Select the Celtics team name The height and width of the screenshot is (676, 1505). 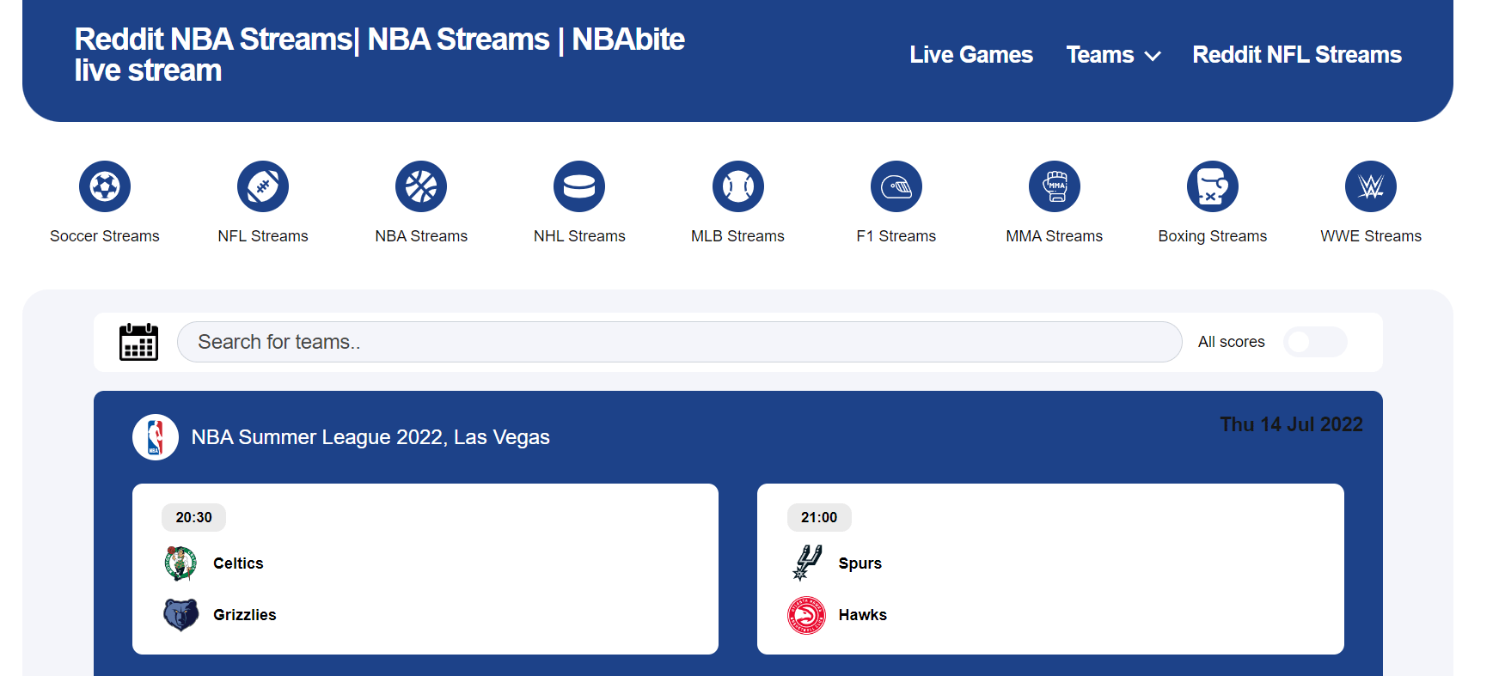tap(238, 563)
